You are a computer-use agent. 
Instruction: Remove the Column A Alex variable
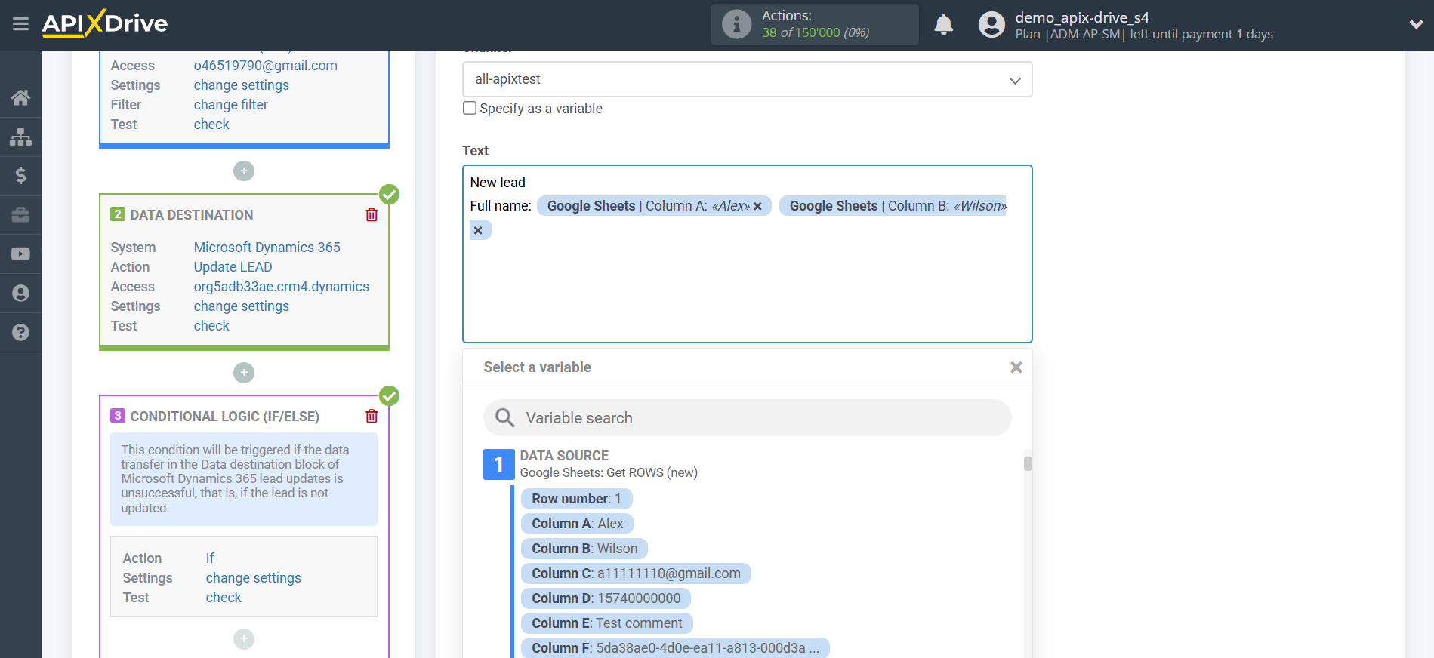757,207
